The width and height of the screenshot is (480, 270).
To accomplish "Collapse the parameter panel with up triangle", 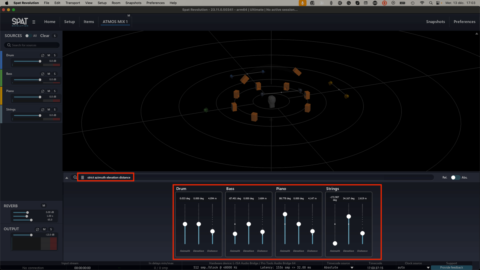I will point(67,178).
